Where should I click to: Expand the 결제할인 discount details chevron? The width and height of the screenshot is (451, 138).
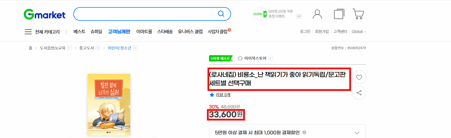357,133
